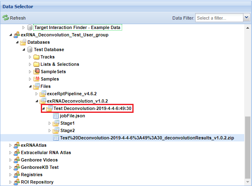Click the Samples folder icon
Screen dimensions: 252x186
click(x=36, y=79)
